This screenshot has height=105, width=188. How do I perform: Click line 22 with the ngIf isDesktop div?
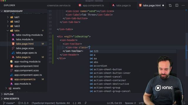tap(74, 36)
